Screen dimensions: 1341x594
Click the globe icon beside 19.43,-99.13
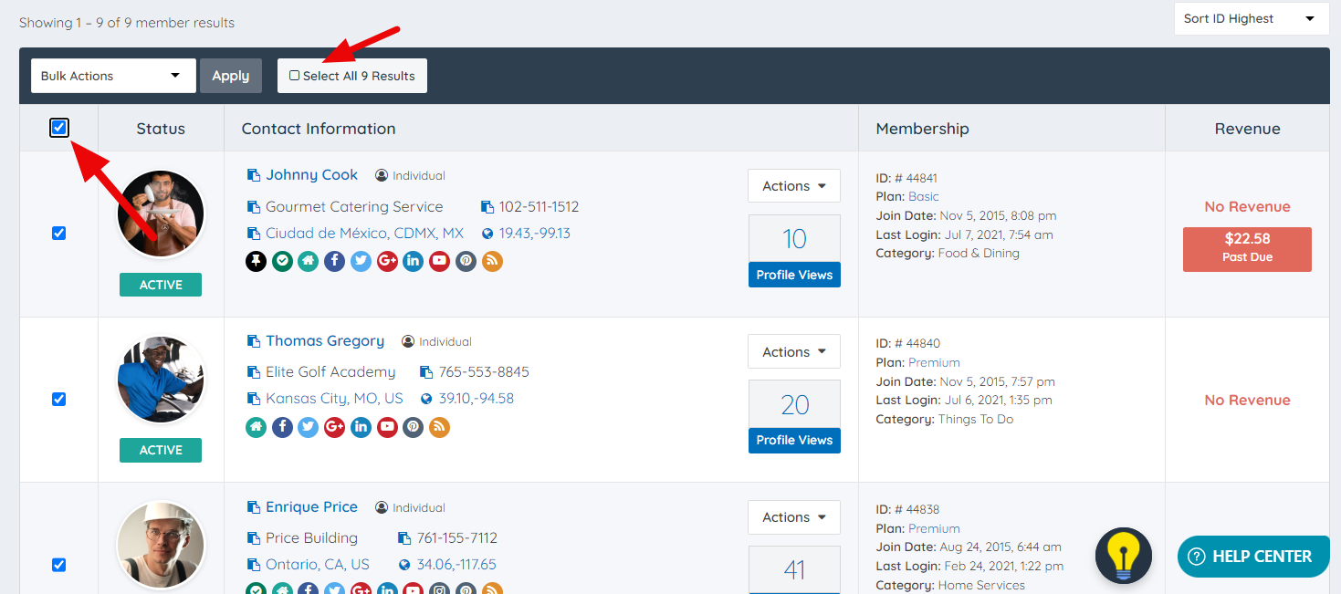pos(487,234)
